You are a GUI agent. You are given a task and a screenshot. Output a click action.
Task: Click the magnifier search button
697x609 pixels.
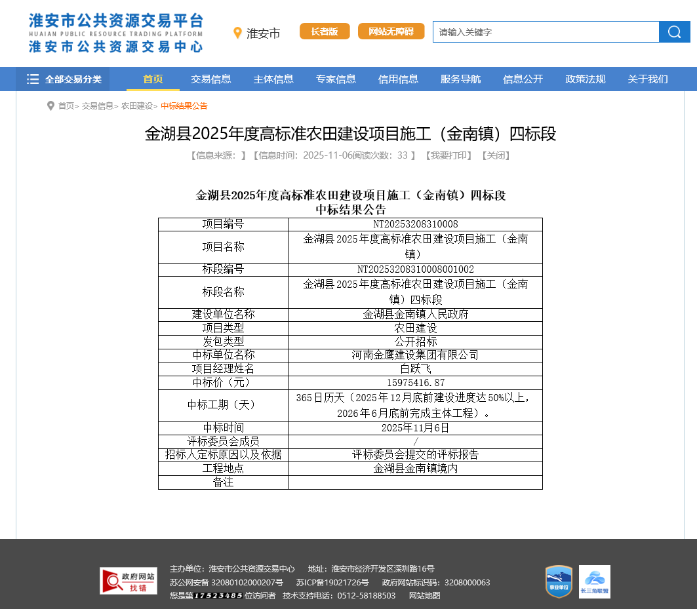[674, 32]
